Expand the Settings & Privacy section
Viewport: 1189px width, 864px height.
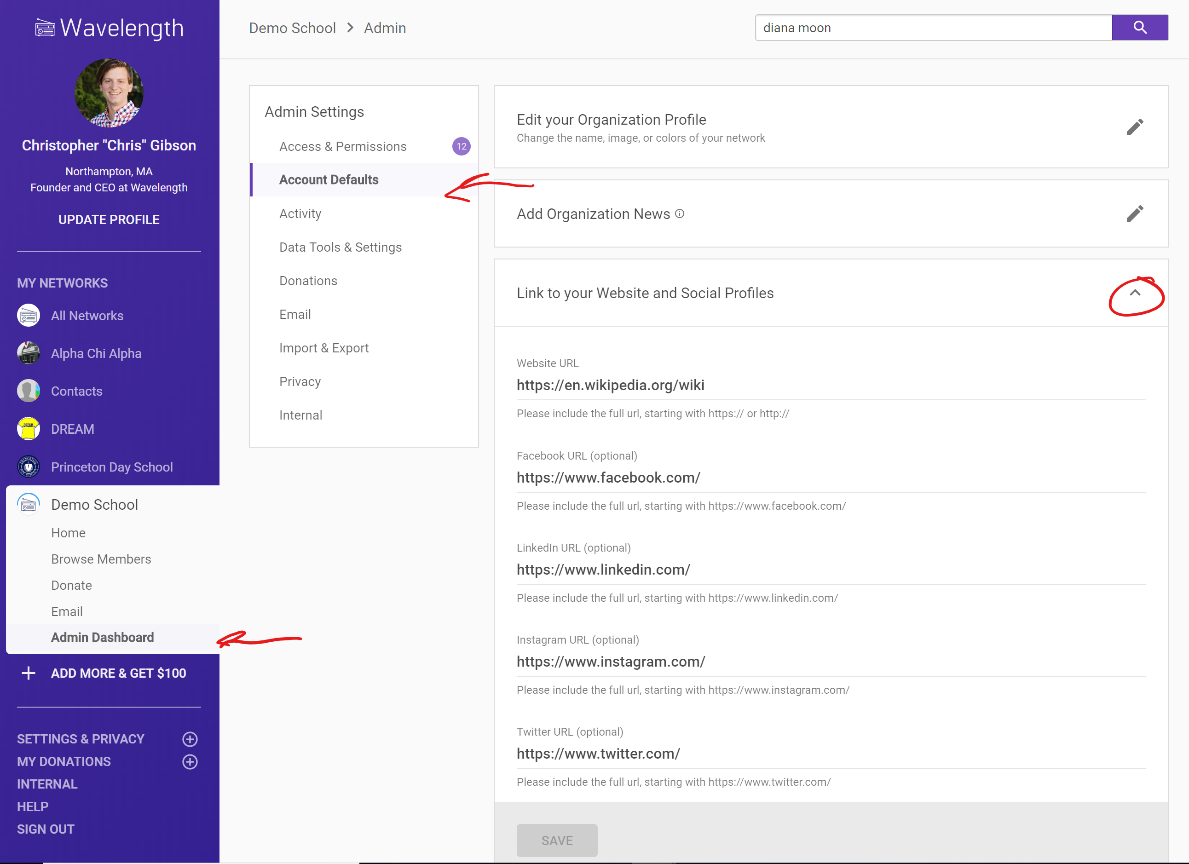click(190, 739)
